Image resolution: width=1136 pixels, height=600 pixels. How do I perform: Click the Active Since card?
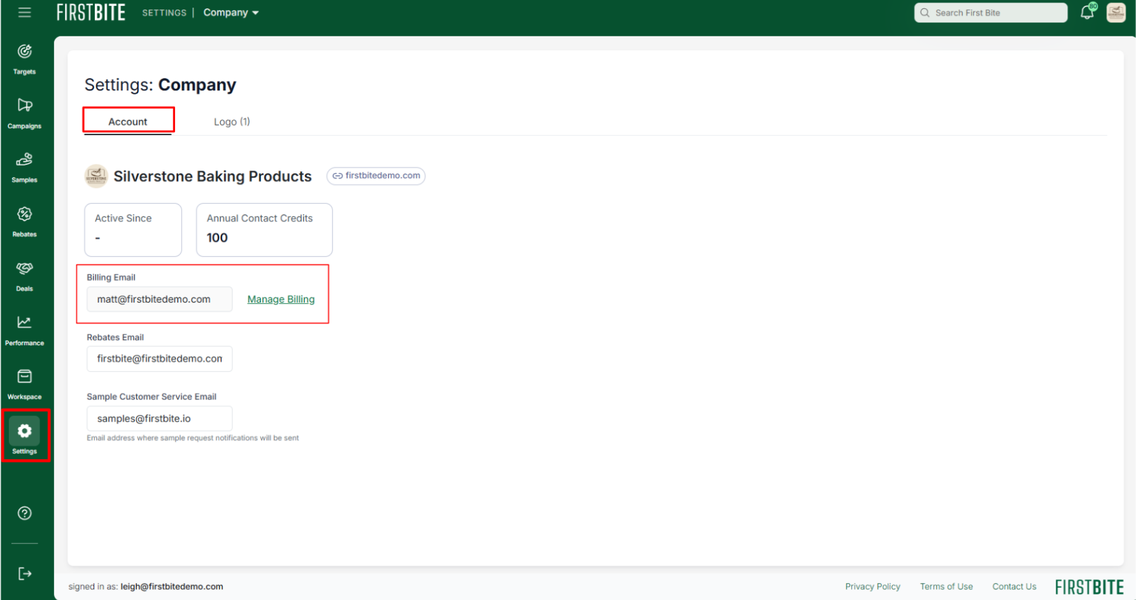coord(133,230)
